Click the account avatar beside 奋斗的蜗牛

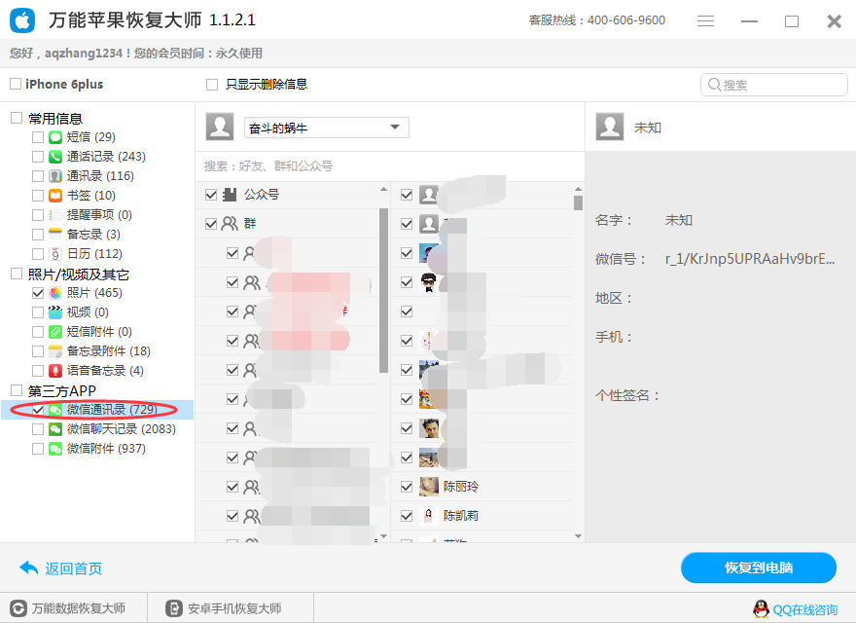220,127
